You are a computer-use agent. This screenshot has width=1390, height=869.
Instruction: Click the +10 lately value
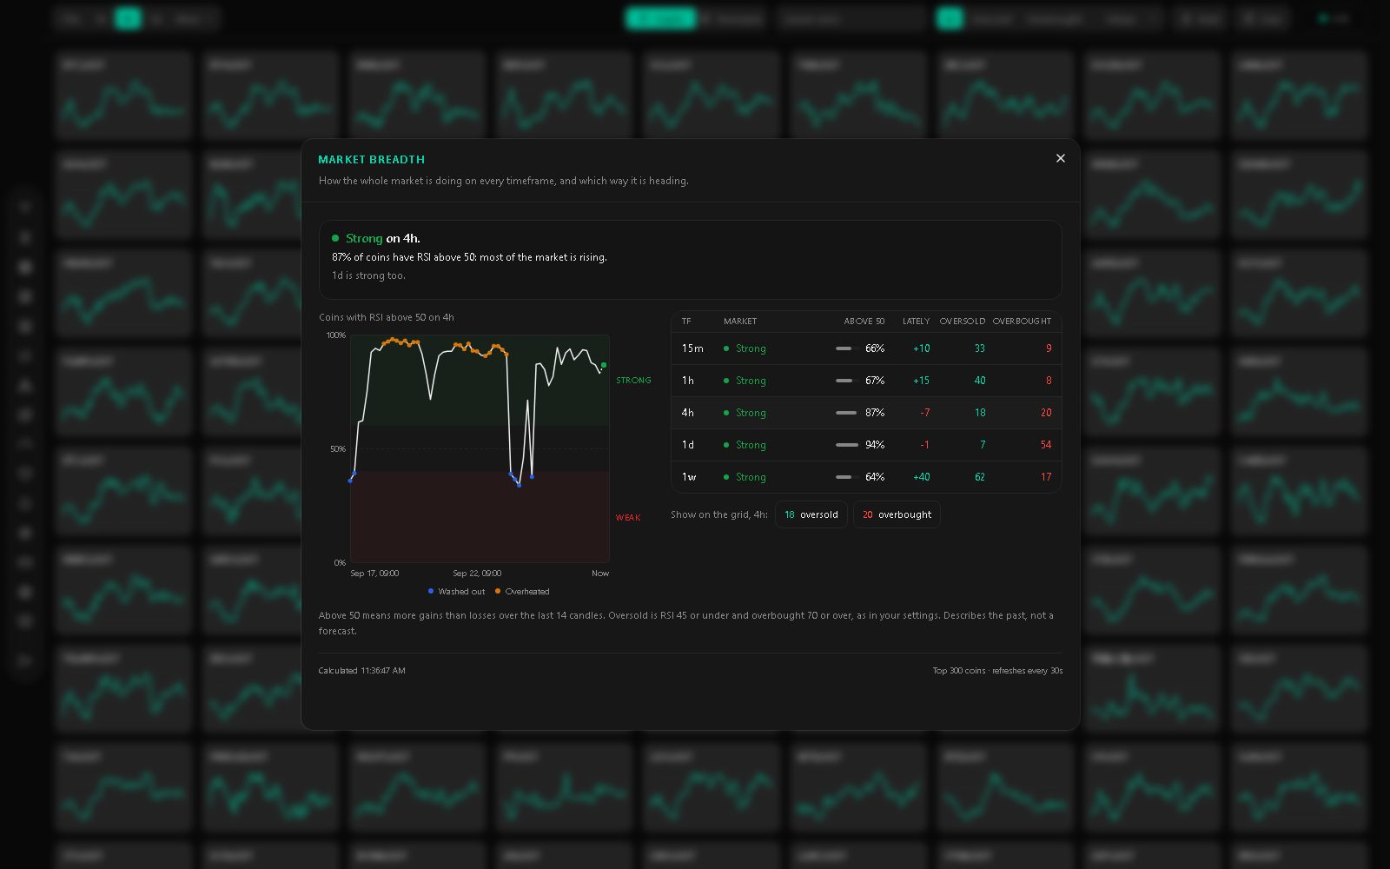(x=922, y=348)
